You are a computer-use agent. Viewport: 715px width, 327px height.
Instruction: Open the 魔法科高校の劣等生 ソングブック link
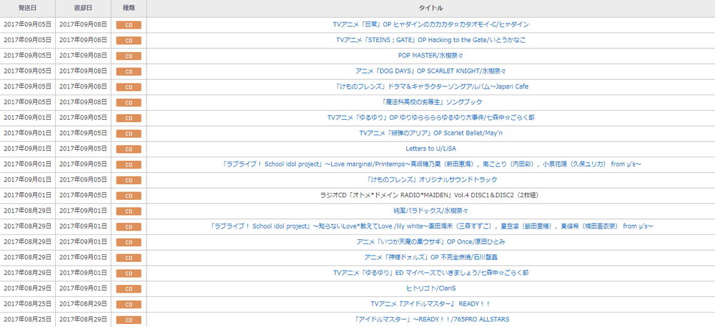pyautogui.click(x=431, y=102)
